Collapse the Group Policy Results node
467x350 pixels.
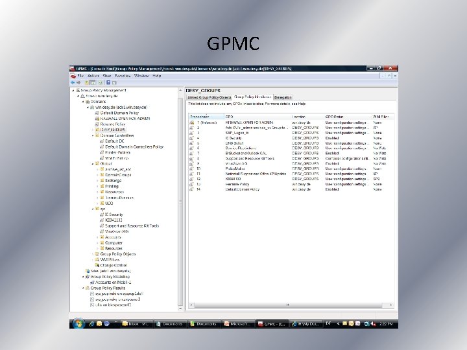click(x=83, y=288)
